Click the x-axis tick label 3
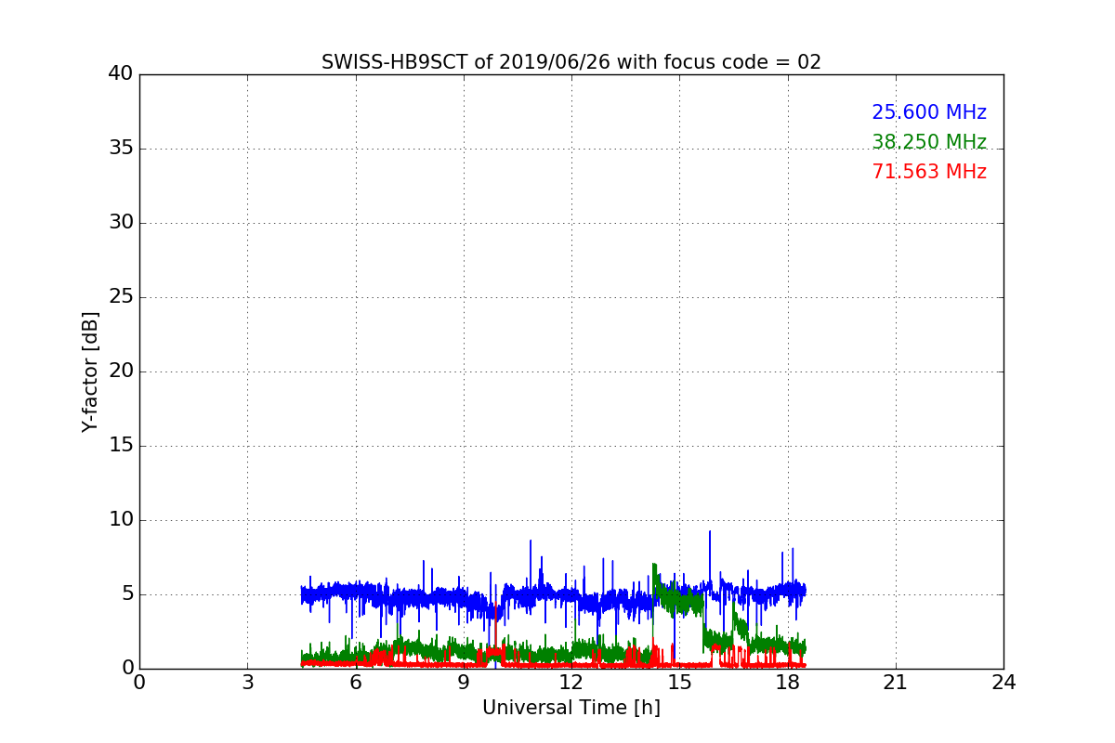1115x743 pixels. 247,683
